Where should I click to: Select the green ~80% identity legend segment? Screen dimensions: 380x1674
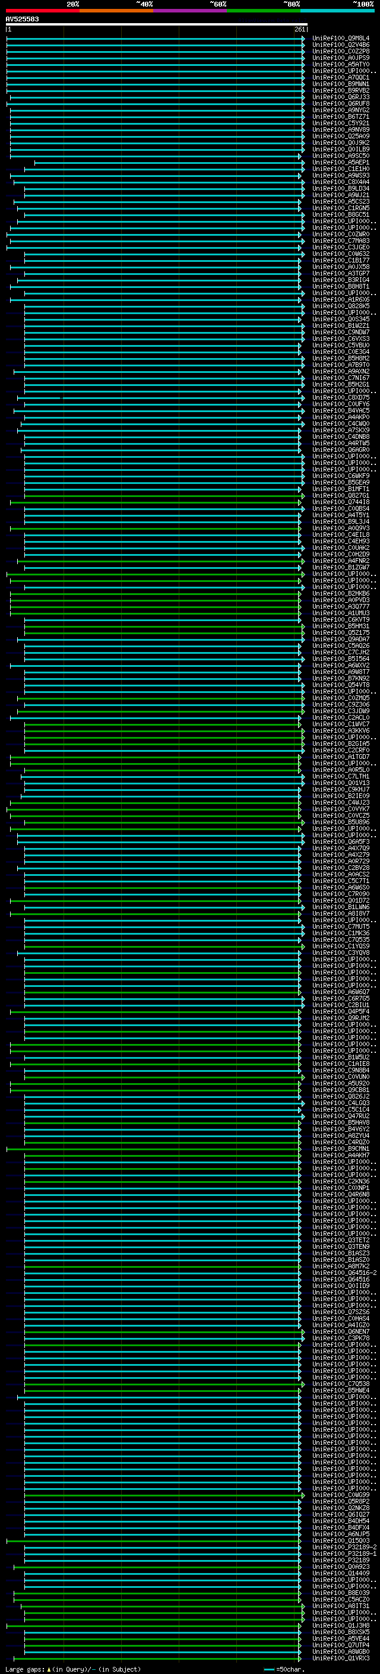pyautogui.click(x=263, y=11)
